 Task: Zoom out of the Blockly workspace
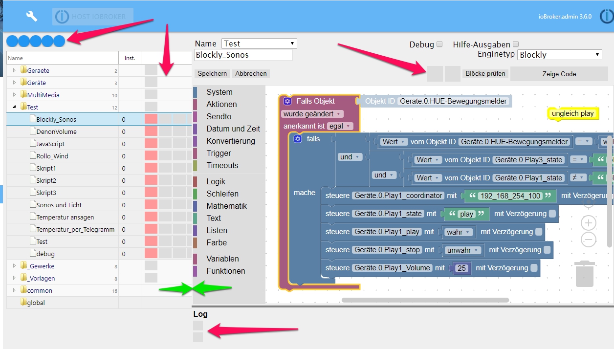pos(588,240)
